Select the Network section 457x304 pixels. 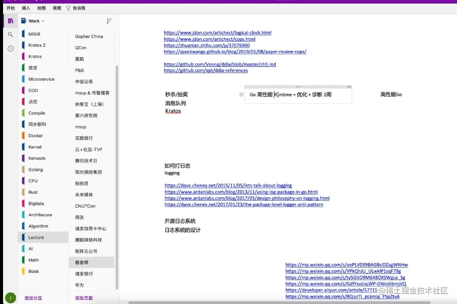pos(43,159)
